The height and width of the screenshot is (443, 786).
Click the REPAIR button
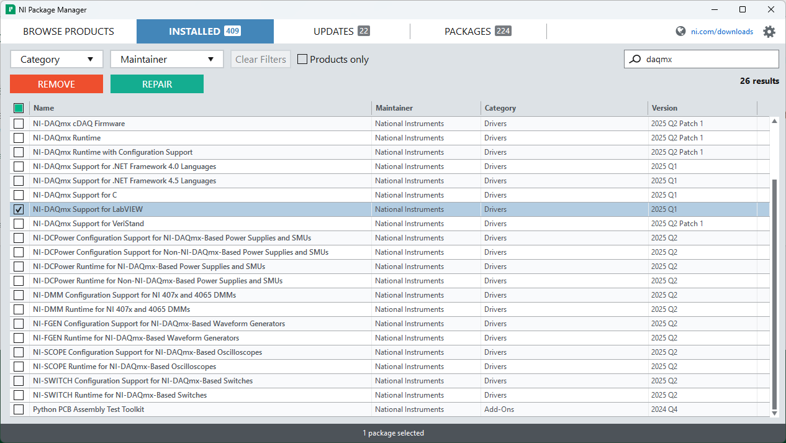[156, 83]
